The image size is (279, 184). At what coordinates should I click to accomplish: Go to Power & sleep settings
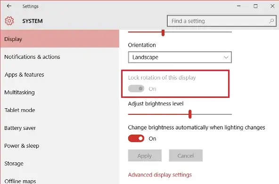[x=60, y=145]
